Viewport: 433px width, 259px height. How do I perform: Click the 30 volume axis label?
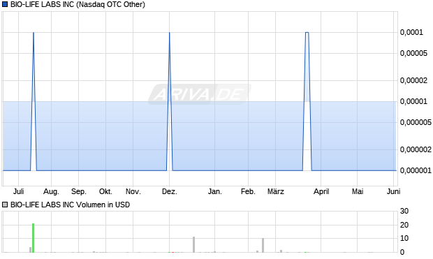[x=404, y=211]
